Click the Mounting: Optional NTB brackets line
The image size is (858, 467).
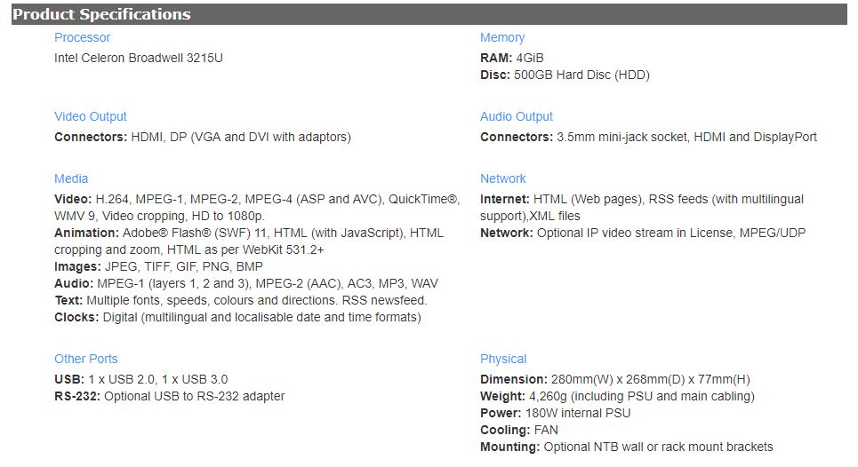(x=627, y=447)
